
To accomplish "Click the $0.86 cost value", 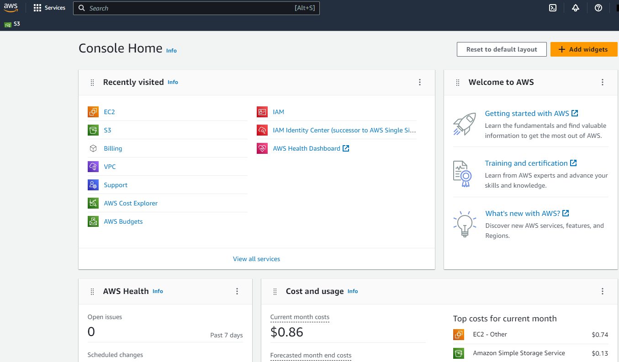I will tap(287, 332).
